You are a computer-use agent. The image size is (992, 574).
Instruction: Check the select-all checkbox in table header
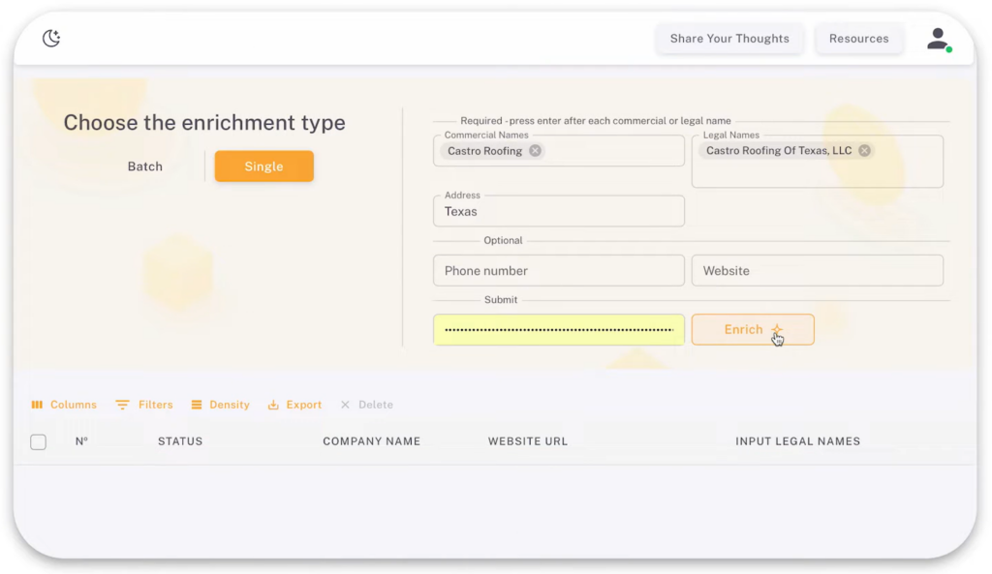[38, 441]
